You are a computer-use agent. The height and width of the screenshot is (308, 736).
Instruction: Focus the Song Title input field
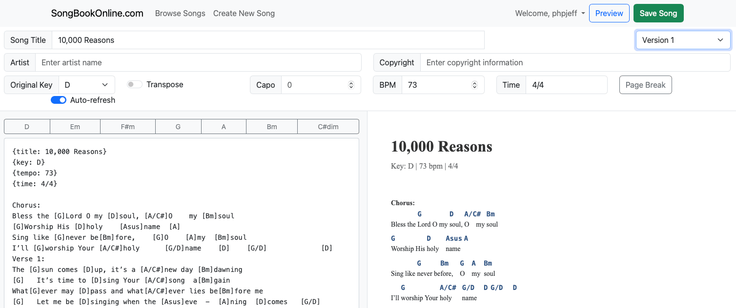[268, 40]
